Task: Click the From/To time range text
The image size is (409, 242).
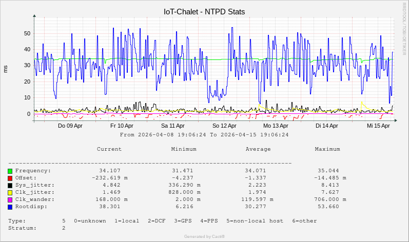Action: [x=204, y=135]
